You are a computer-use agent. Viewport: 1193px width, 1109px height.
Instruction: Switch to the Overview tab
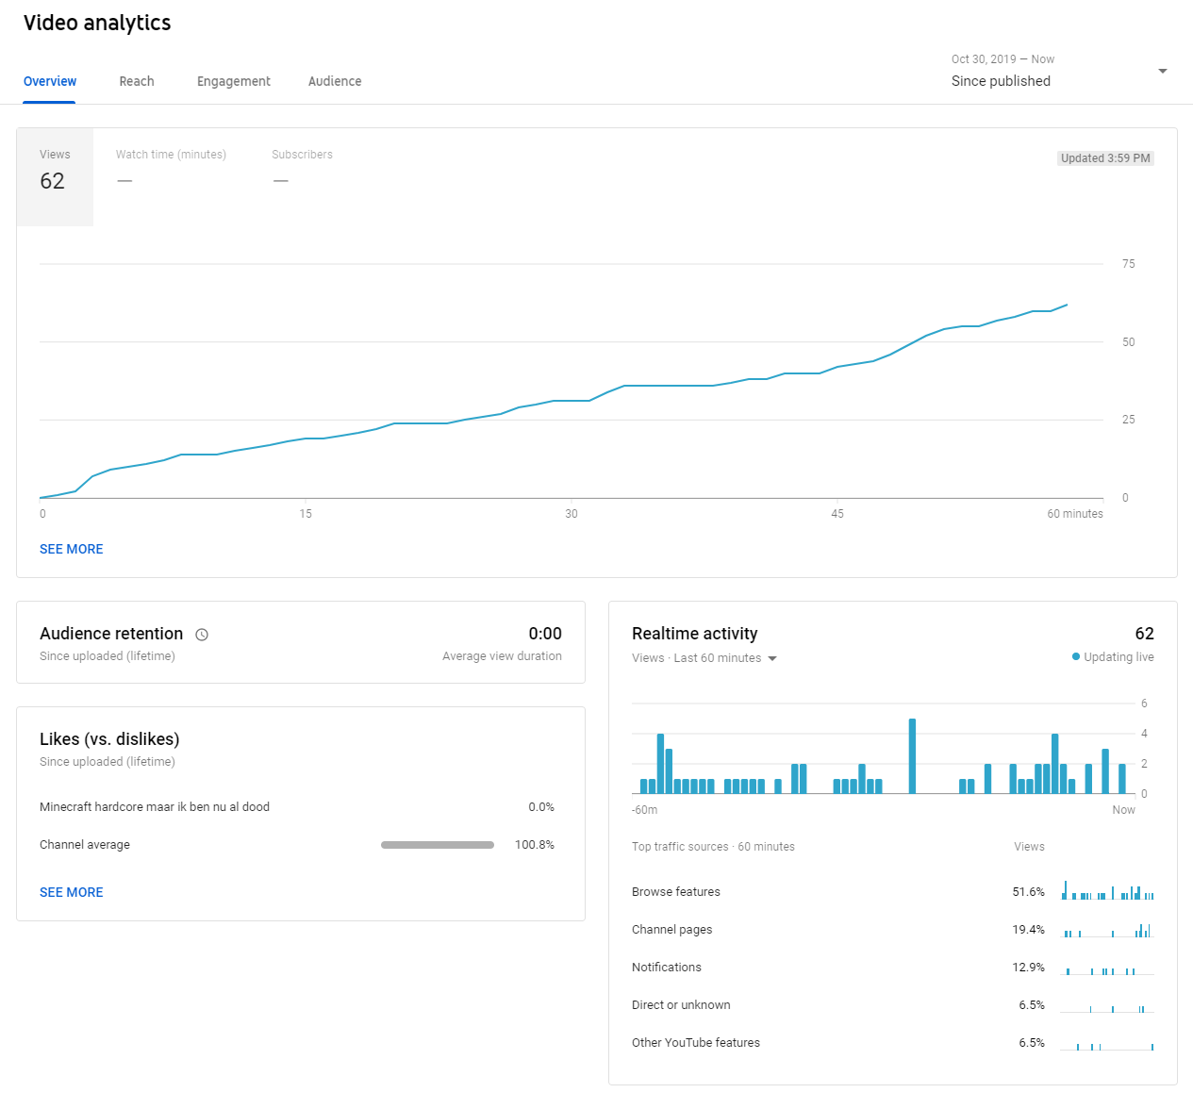[50, 81]
